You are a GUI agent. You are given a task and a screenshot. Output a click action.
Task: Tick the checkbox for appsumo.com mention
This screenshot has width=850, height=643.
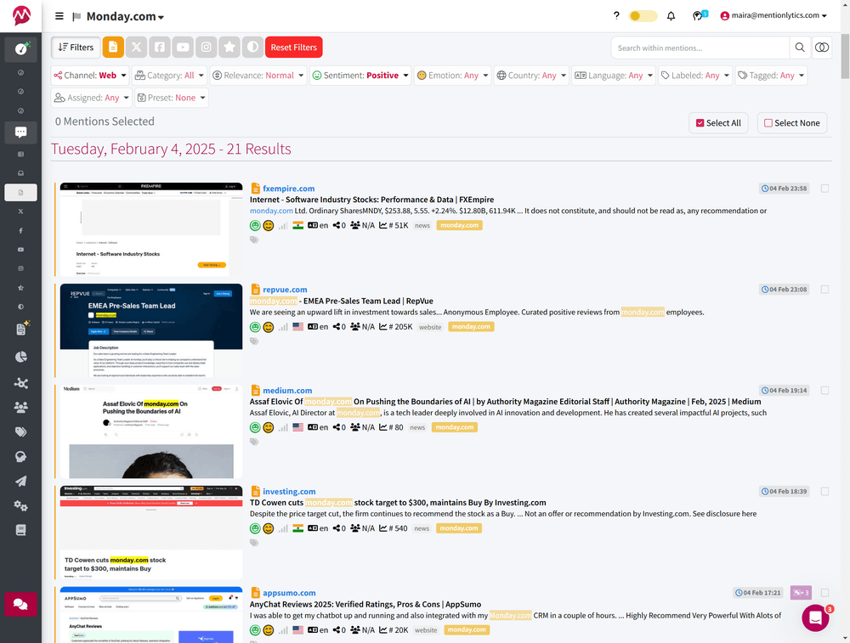(x=824, y=593)
